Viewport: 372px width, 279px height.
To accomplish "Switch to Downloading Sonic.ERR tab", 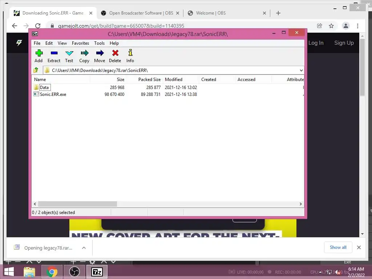I will pyautogui.click(x=53, y=13).
